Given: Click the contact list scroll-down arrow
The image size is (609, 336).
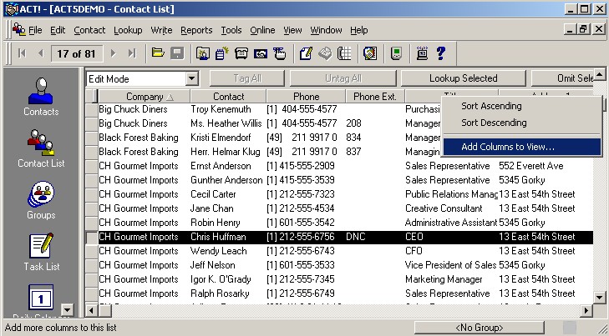Looking at the screenshot, I should 599,298.
